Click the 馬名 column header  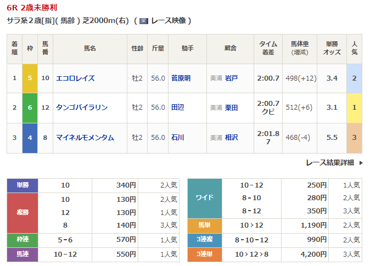[x=90, y=48]
